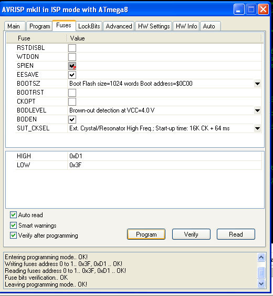Select the Ext. Crystal/Resonator High Freq. value

149,129
